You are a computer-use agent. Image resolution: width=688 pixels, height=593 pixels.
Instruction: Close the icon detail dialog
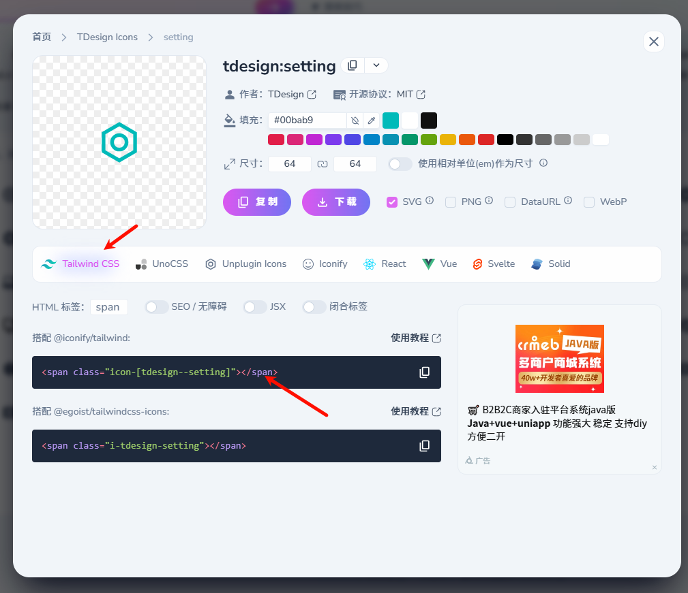(x=654, y=42)
